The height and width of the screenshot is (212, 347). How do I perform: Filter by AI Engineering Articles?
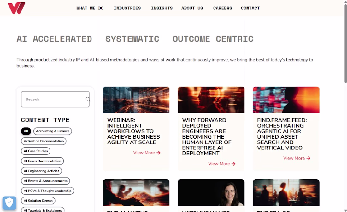[x=41, y=171]
